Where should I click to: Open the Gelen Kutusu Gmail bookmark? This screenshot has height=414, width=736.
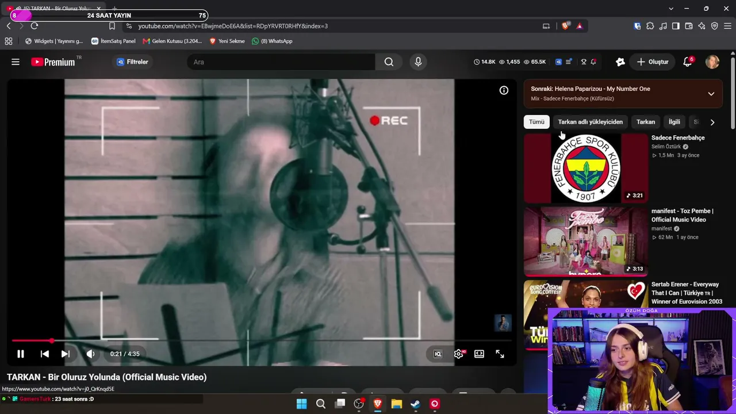tap(172, 41)
